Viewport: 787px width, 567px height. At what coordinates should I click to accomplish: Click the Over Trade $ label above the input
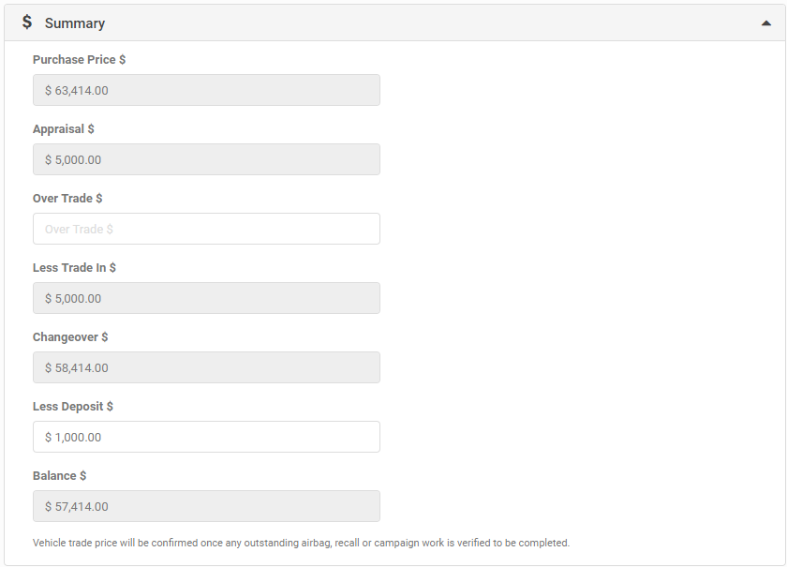[67, 199]
